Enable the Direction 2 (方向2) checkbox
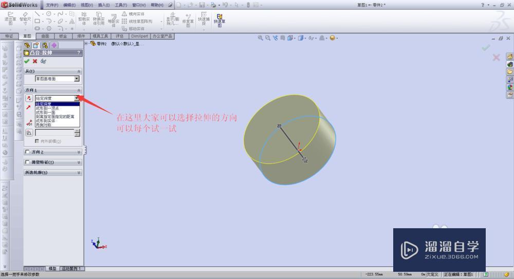 point(27,152)
